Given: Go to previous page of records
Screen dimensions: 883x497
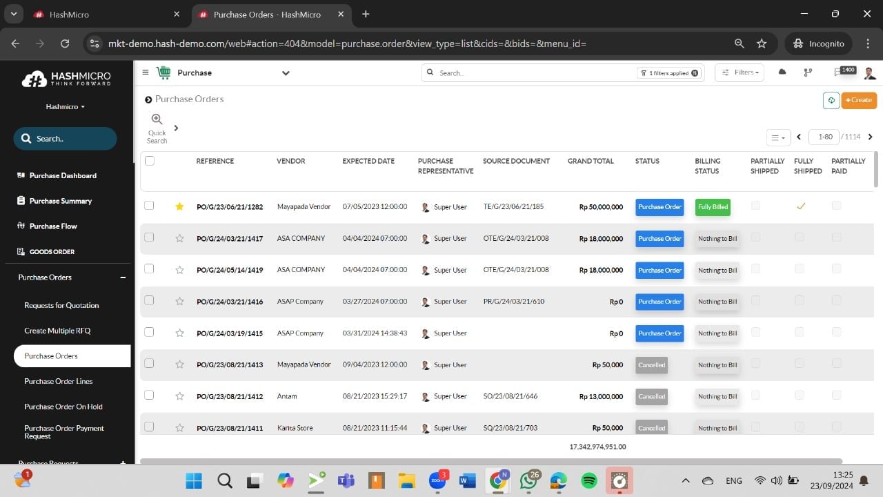Looking at the screenshot, I should point(799,137).
